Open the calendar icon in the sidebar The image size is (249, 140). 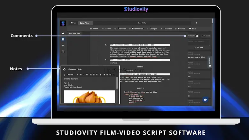(63, 52)
